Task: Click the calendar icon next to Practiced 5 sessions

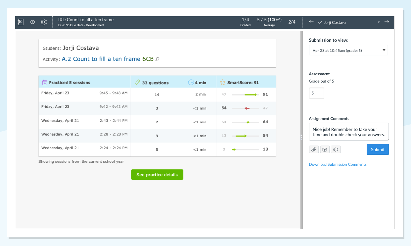Action: (x=45, y=83)
